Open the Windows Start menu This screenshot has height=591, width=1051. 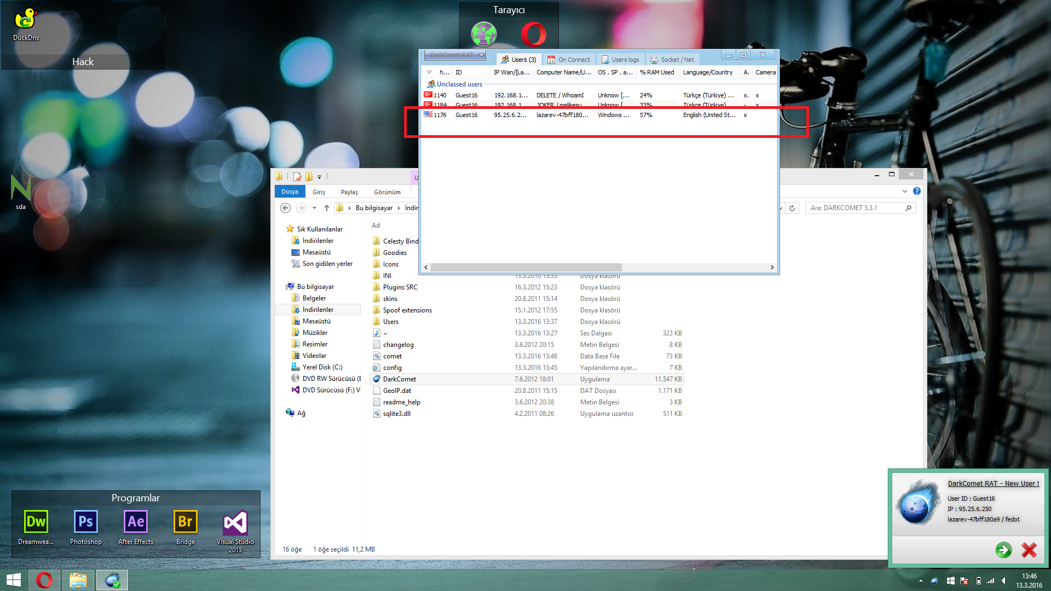14,580
